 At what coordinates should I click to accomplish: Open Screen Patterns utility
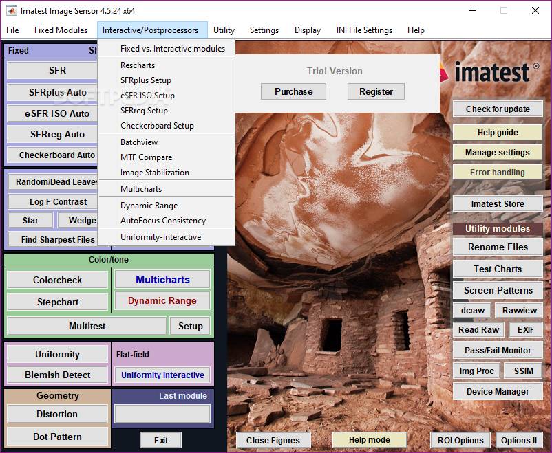point(498,290)
